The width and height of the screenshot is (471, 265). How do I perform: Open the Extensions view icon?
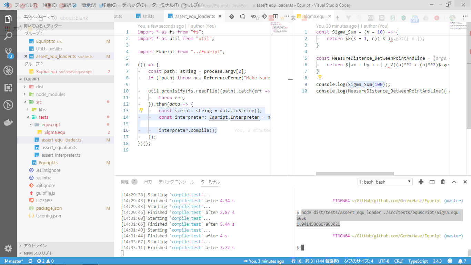(x=8, y=88)
